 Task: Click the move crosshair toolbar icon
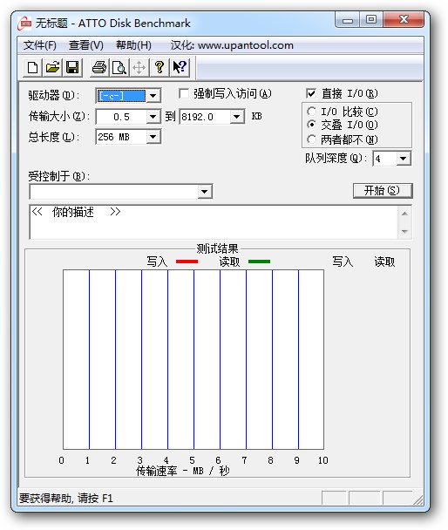[139, 68]
